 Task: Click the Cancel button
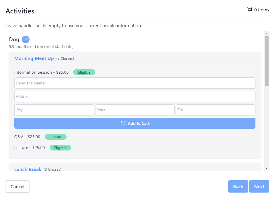[x=18, y=186]
